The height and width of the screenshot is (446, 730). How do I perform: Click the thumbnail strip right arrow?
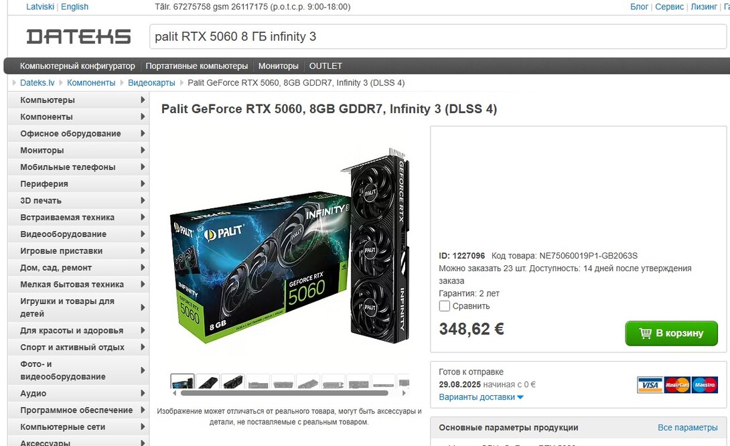(404, 393)
